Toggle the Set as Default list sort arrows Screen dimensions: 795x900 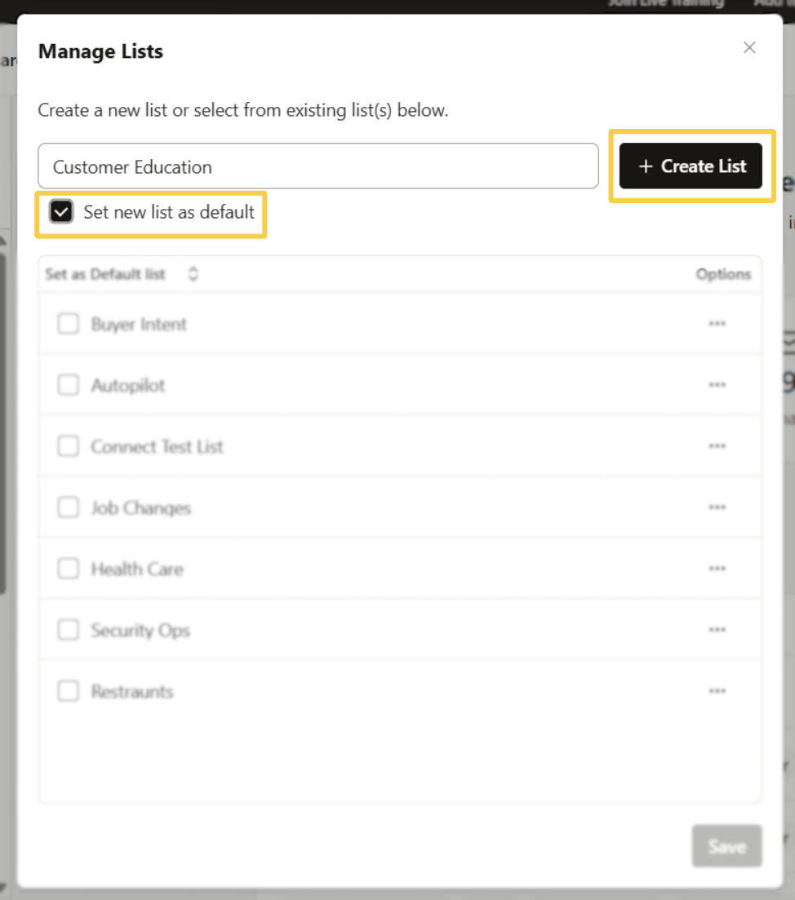193,274
